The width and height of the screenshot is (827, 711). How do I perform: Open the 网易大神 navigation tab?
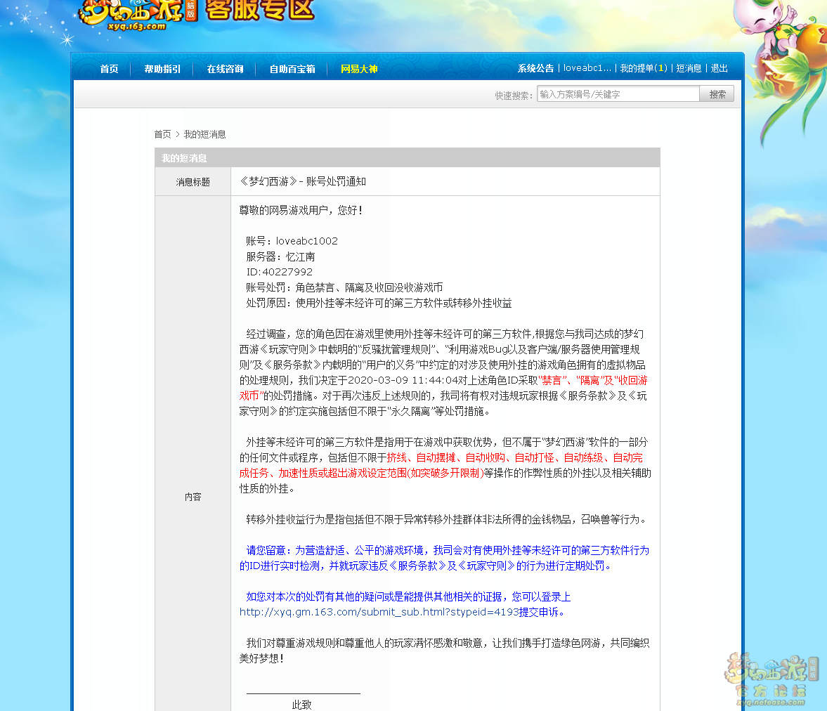click(359, 69)
